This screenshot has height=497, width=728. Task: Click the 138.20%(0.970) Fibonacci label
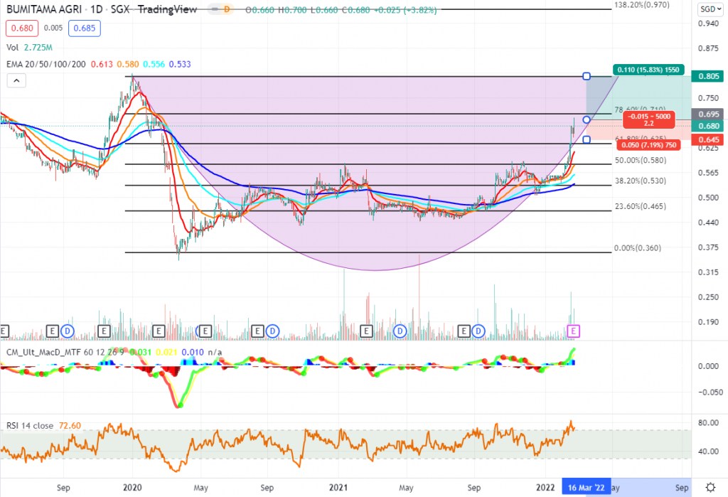tap(642, 5)
